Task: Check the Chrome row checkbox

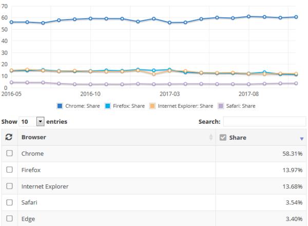Action: [x=9, y=153]
